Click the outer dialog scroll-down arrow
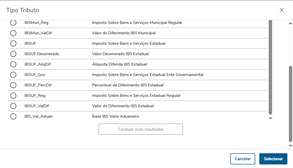The width and height of the screenshot is (293, 168). click(290, 146)
